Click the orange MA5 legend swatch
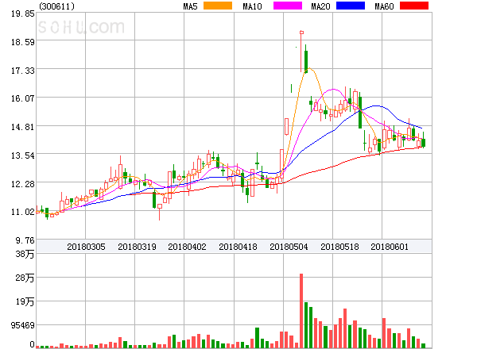 click(x=218, y=6)
